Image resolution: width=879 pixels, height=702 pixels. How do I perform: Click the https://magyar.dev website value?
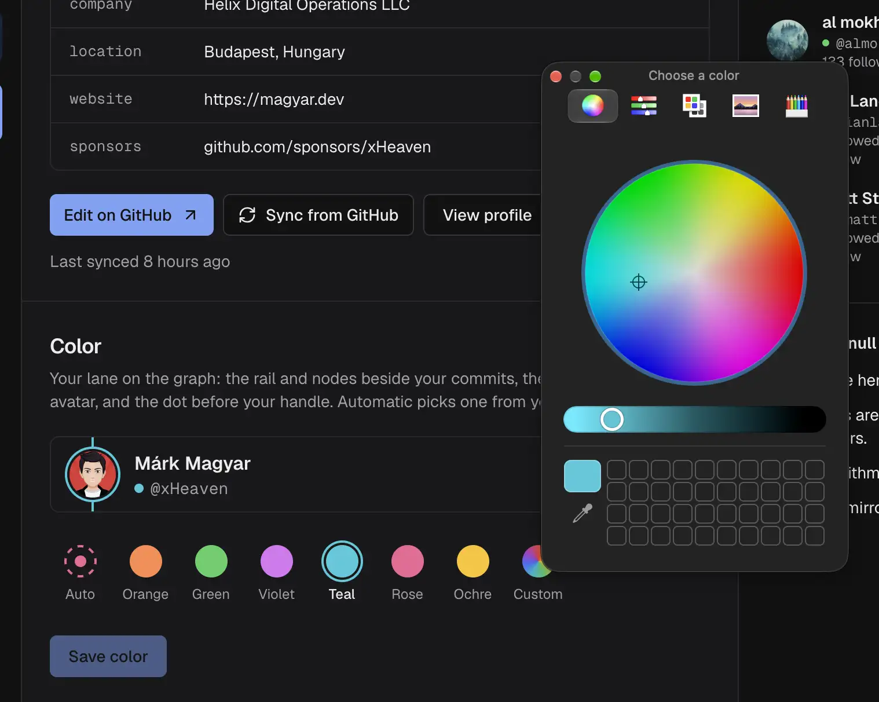(274, 100)
